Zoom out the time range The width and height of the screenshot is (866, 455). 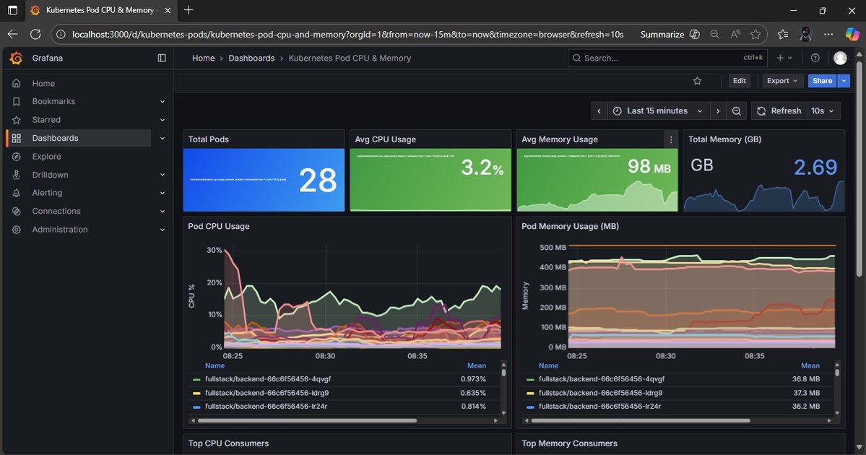(x=737, y=111)
